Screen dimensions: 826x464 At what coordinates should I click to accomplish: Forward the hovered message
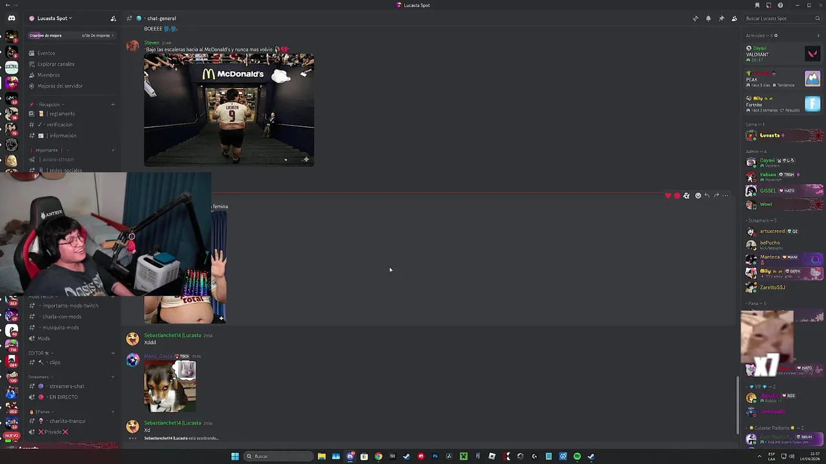click(716, 195)
